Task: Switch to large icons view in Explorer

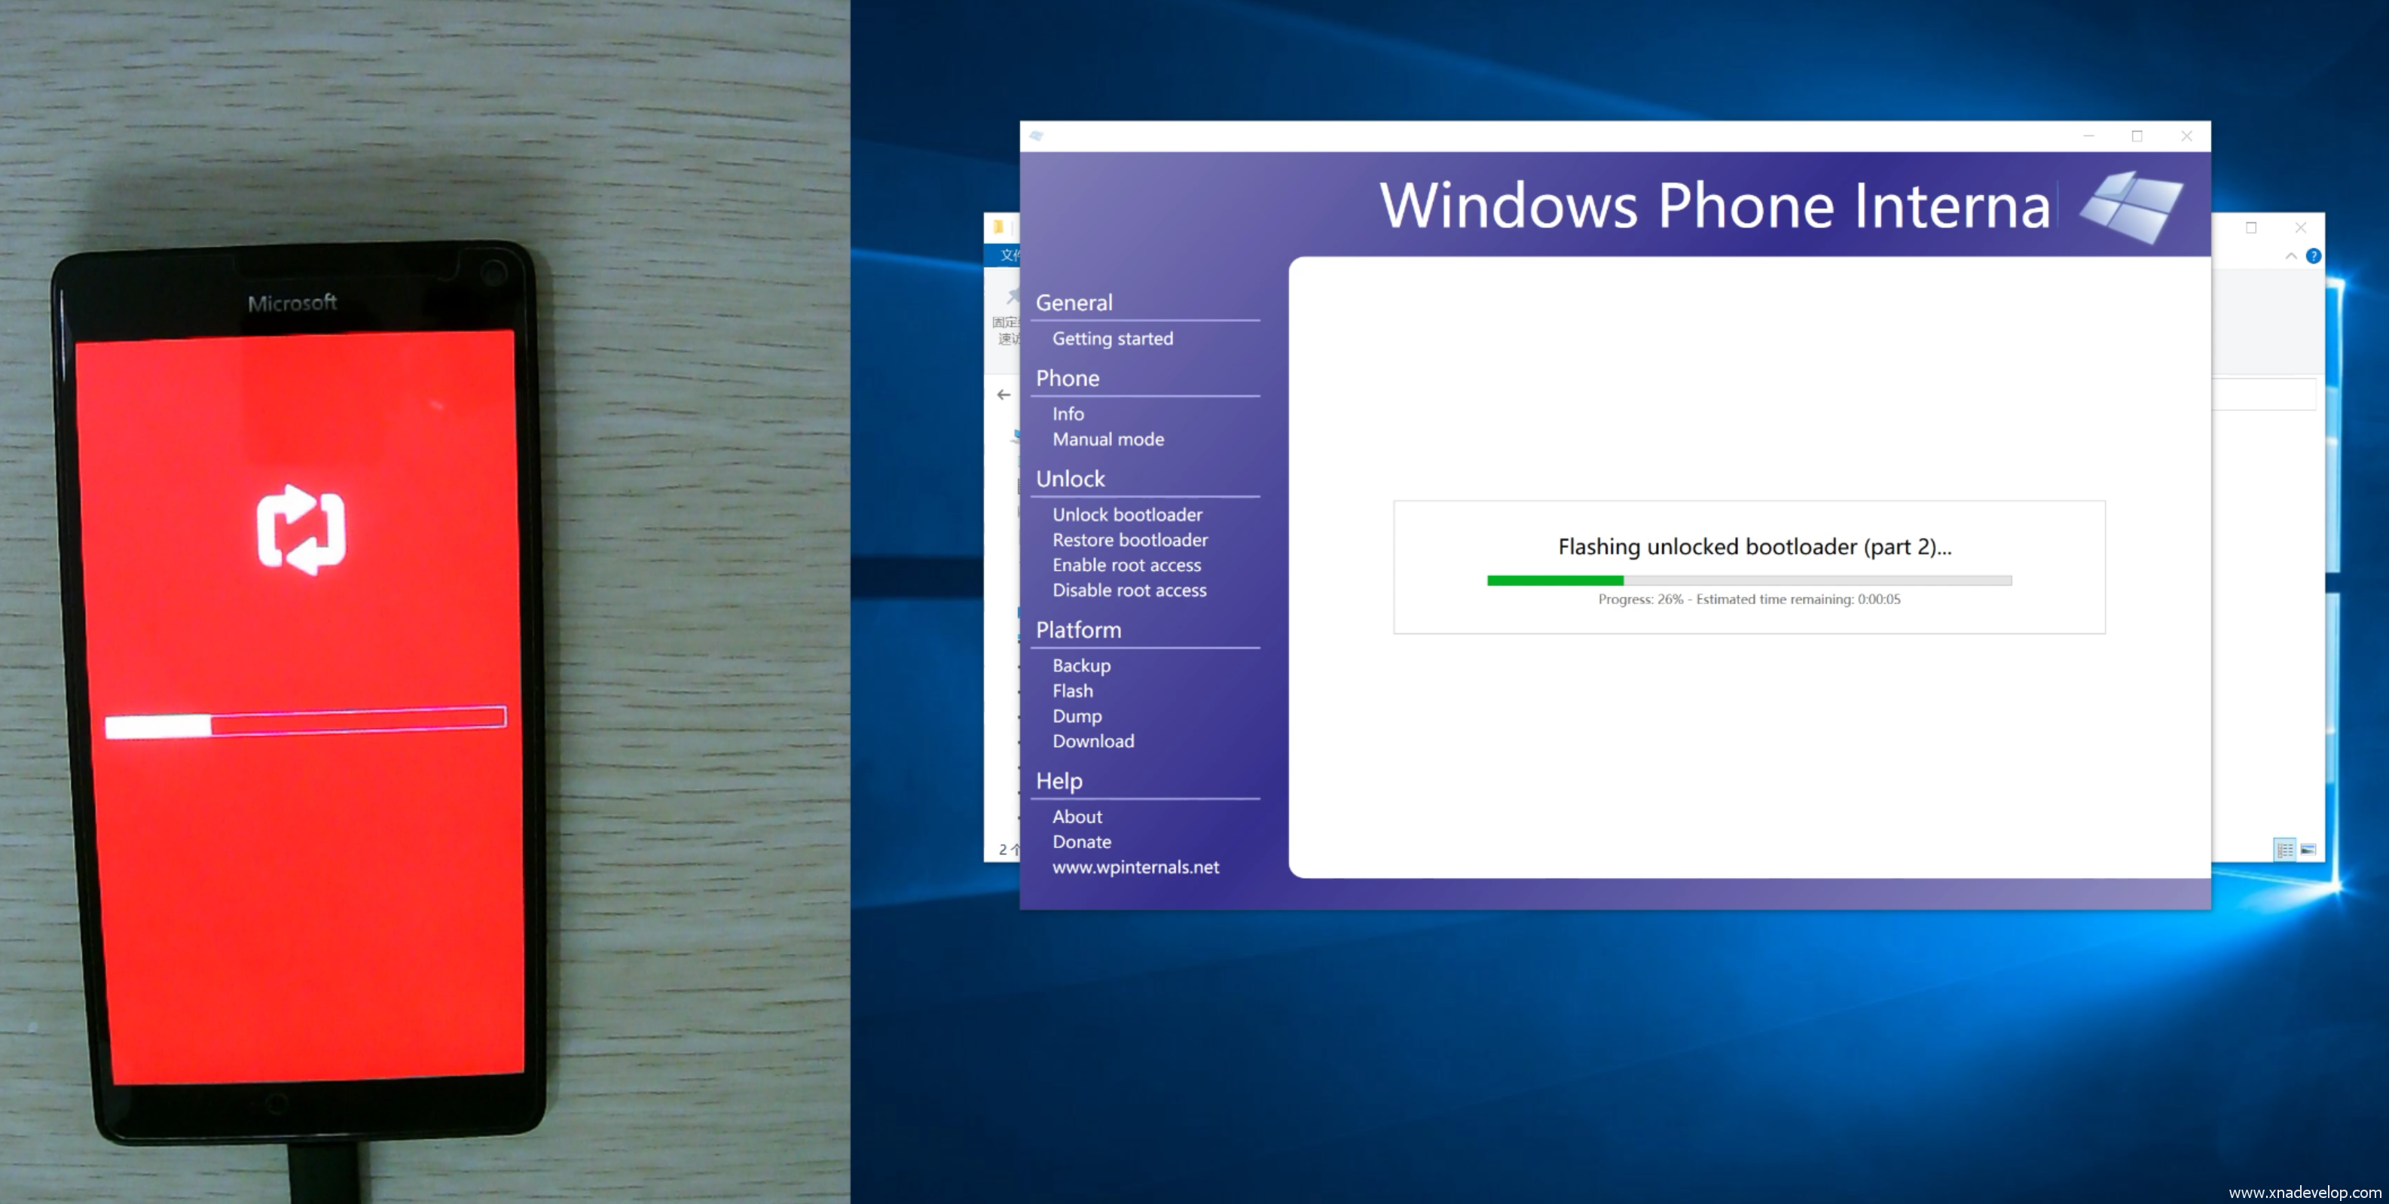Action: (x=2308, y=849)
